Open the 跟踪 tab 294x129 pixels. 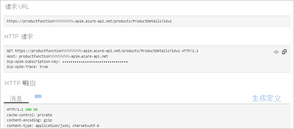click(38, 97)
